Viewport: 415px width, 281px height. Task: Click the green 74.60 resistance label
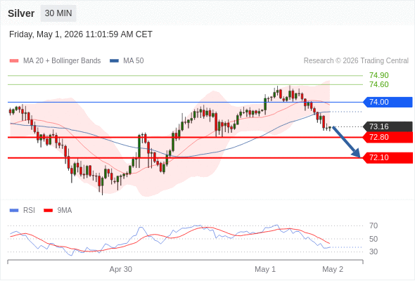tap(379, 84)
